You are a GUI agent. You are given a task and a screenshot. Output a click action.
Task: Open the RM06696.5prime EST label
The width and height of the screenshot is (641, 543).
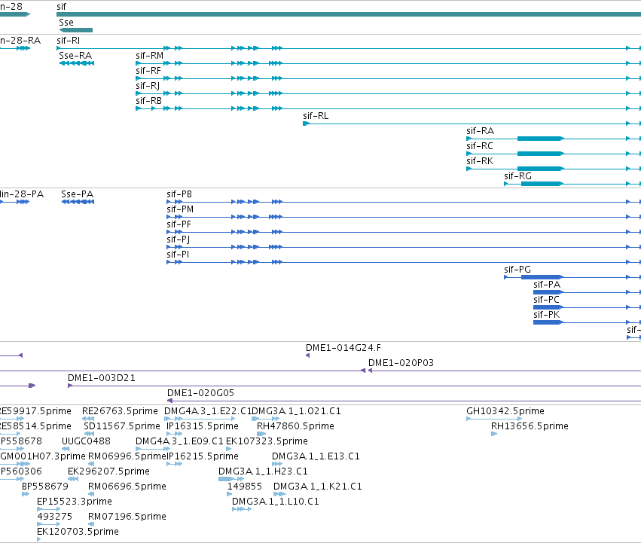tap(127, 487)
